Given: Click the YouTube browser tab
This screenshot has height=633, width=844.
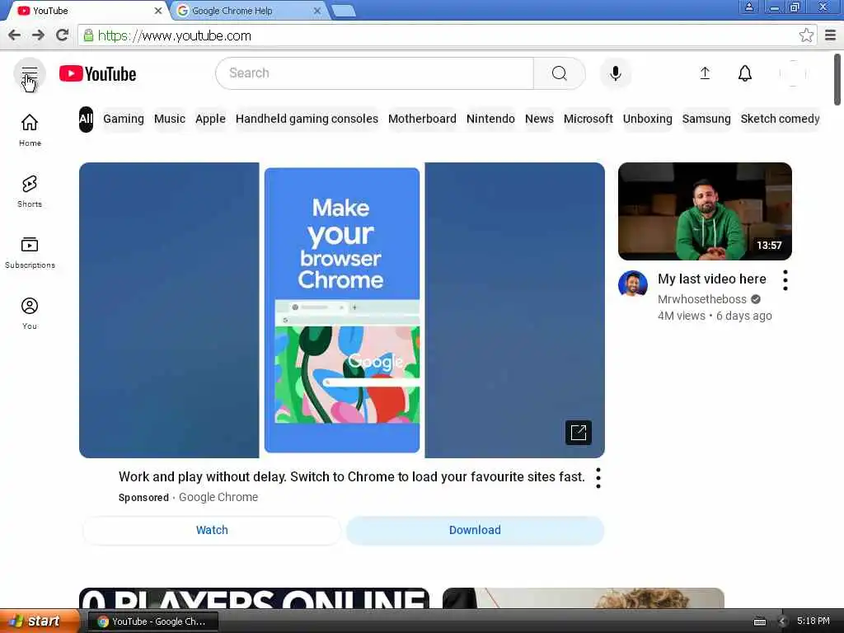Looking at the screenshot, I should [x=86, y=11].
